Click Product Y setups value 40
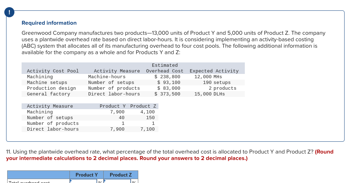 [122, 118]
